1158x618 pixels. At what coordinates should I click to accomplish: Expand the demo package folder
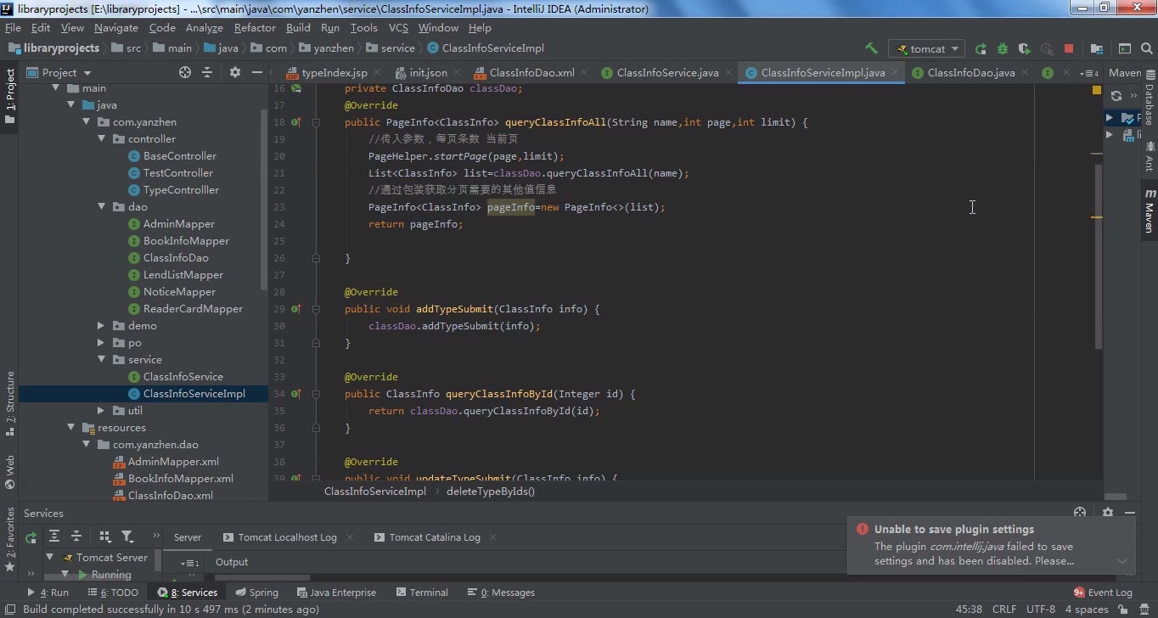tap(101, 326)
